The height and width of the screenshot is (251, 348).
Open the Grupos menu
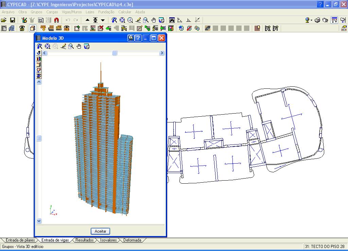point(36,12)
